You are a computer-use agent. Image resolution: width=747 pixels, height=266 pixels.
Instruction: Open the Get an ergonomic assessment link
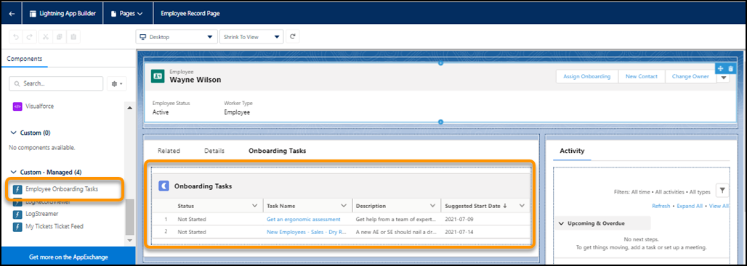[304, 219]
